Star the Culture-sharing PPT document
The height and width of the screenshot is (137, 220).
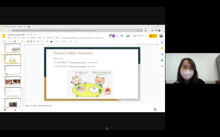[x=28, y=35]
